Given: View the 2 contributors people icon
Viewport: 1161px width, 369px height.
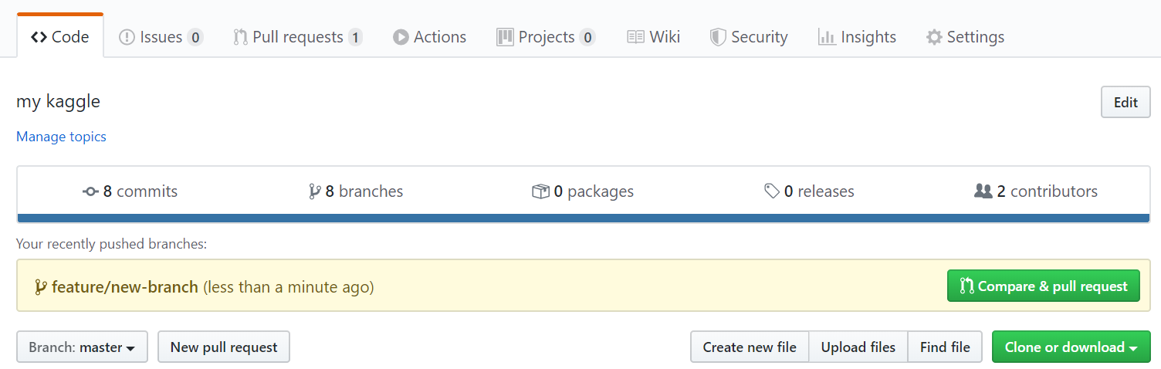Looking at the screenshot, I should 983,191.
